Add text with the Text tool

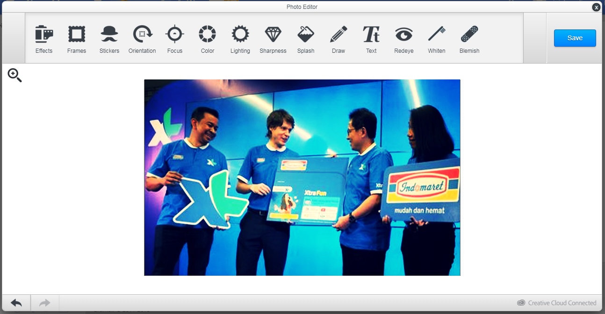click(x=371, y=39)
